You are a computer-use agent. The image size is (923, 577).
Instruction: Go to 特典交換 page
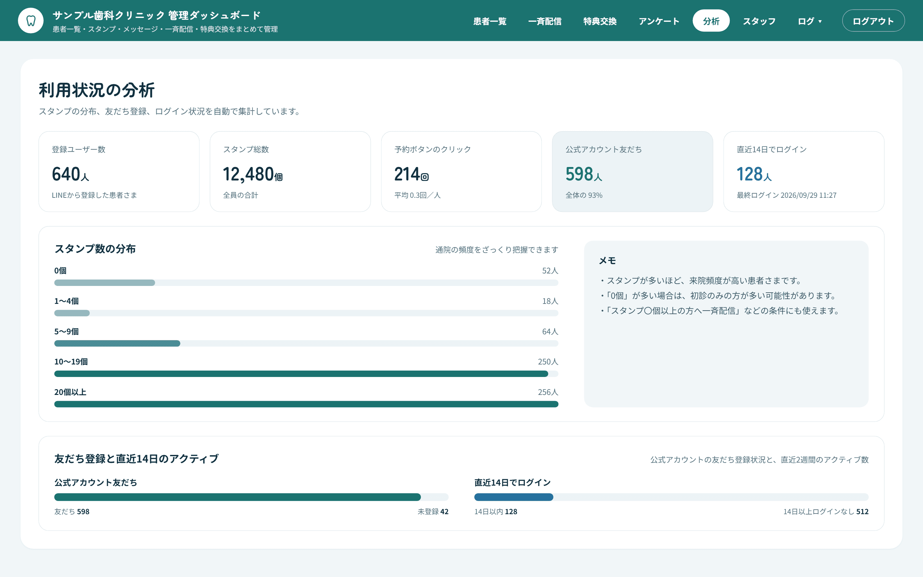tap(600, 21)
